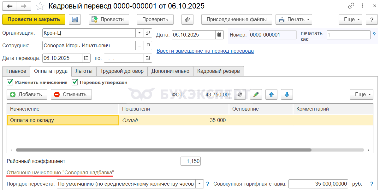Click Показатели column header
The width and height of the screenshot is (380, 190).
174,109
